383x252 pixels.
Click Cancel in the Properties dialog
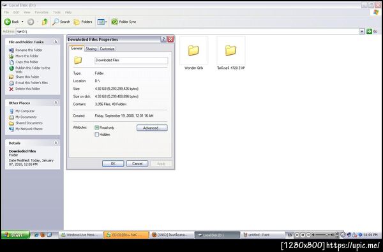(137, 163)
